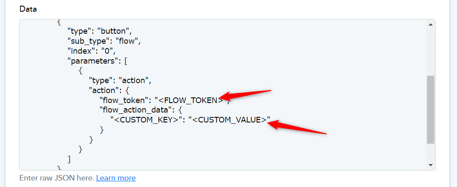Screen dimensions: 457x187
Task: Click the closing square bracket of parameters
Action: pyautogui.click(x=70, y=159)
